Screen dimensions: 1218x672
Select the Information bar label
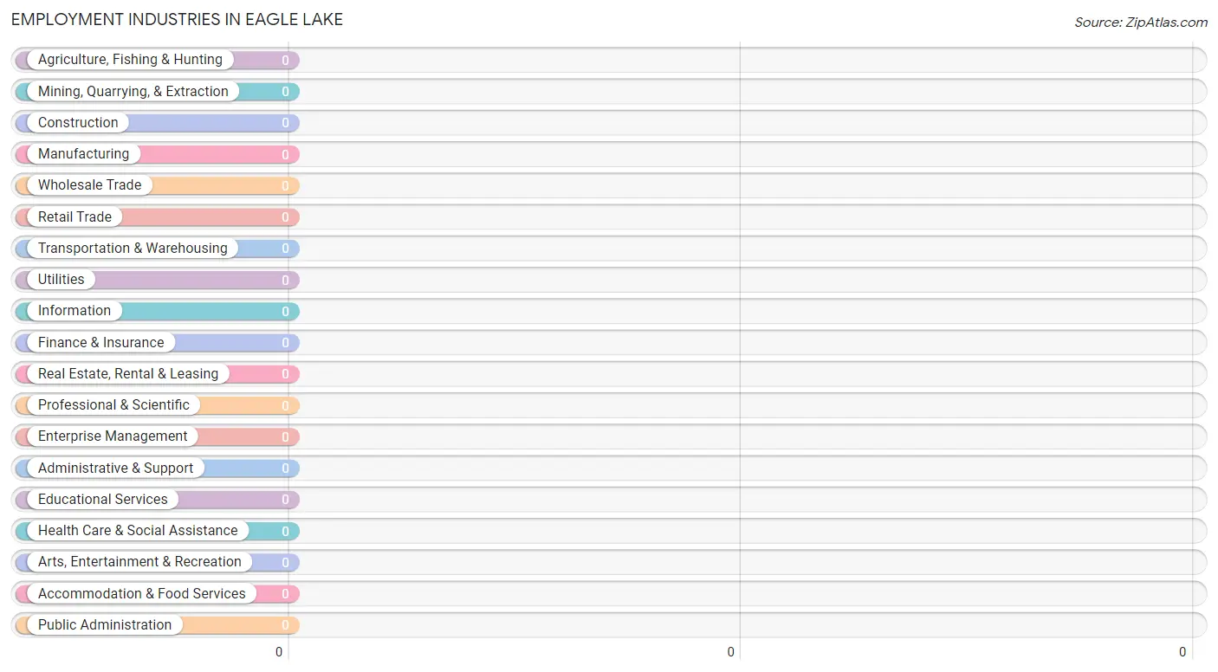click(75, 310)
